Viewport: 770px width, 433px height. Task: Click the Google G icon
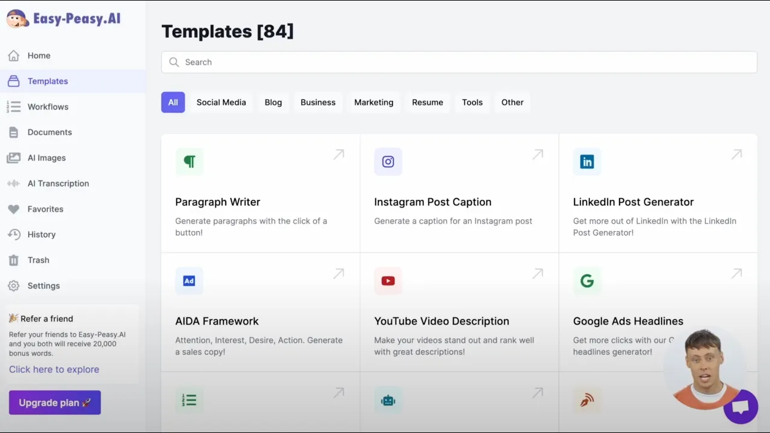[587, 280]
